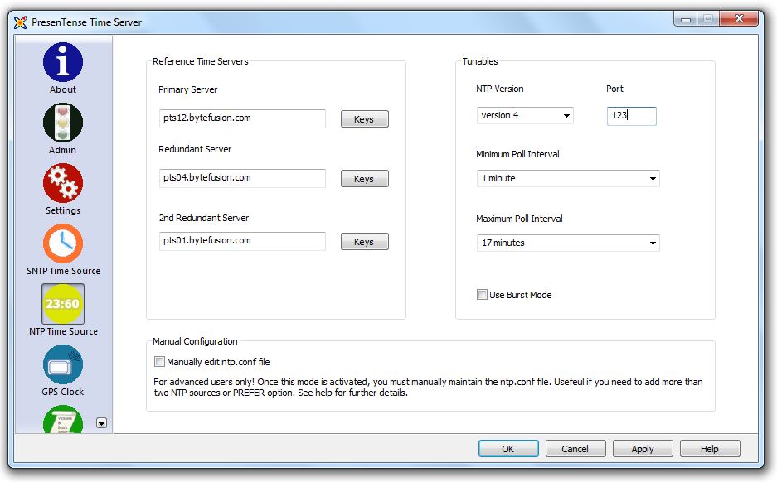This screenshot has width=777, height=482.
Task: Click Keys for the 2nd Redundant Server
Action: point(364,241)
